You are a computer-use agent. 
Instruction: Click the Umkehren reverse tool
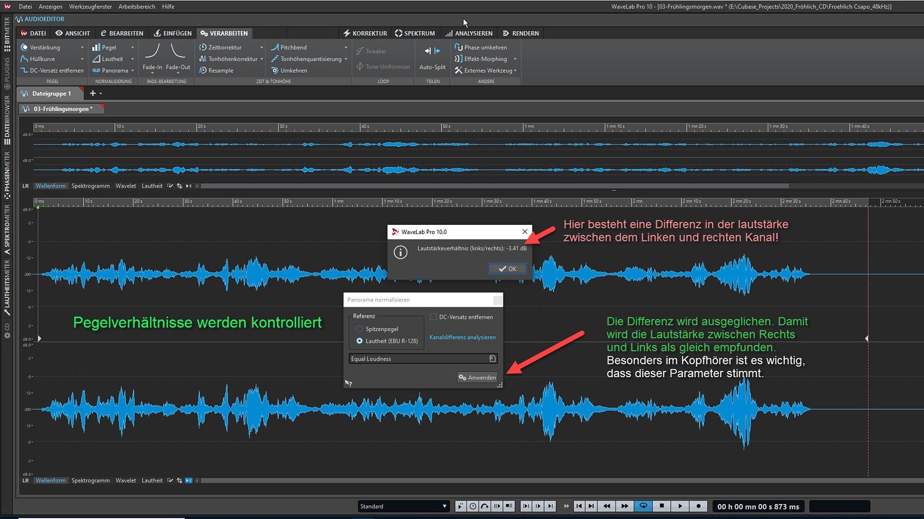click(289, 70)
